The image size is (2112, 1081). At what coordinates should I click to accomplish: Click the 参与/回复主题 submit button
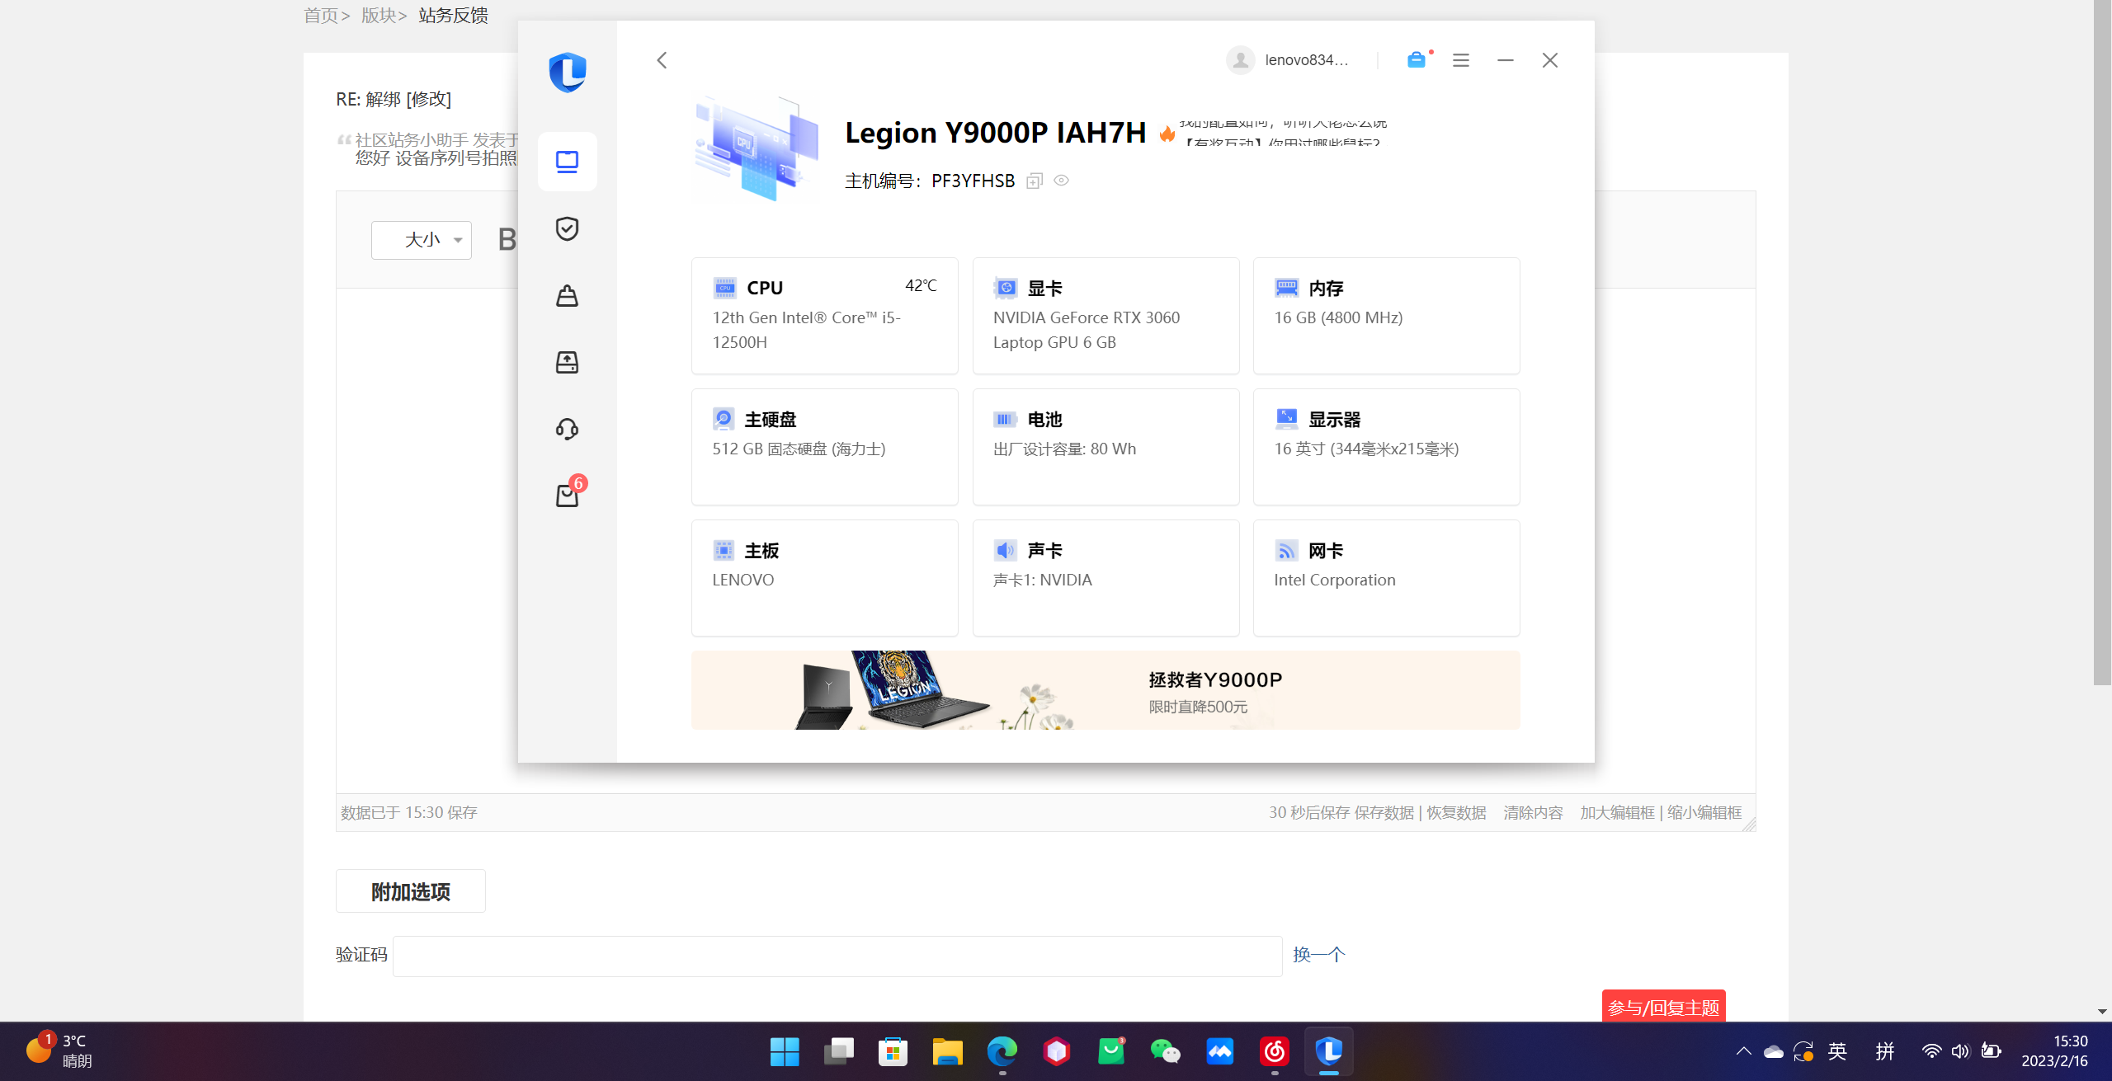pos(1663,1007)
